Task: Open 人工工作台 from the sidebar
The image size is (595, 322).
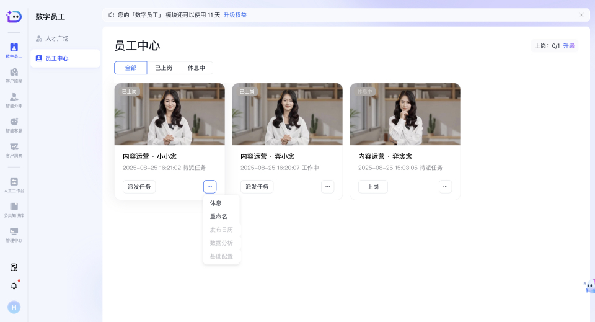Action: [14, 185]
